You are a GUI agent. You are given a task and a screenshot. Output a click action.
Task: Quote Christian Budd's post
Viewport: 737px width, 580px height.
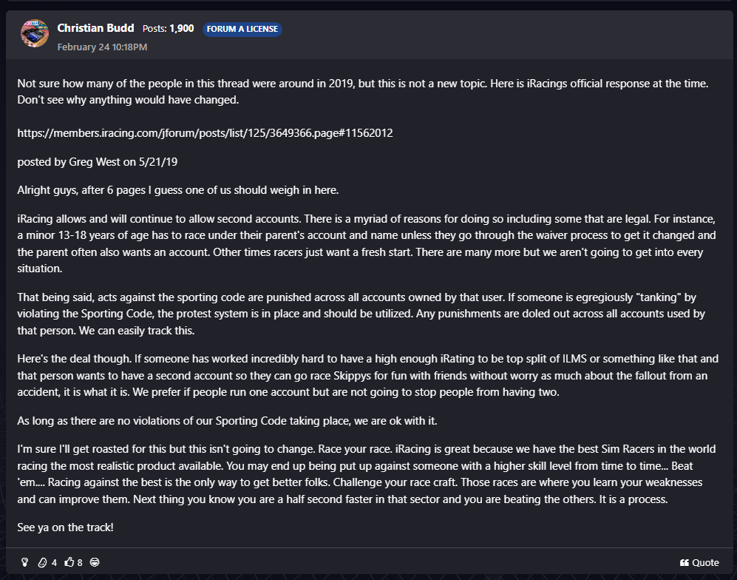pos(699,562)
